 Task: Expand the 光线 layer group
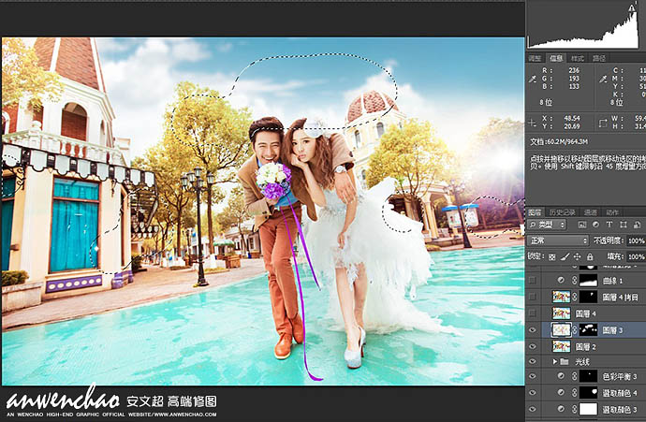pyautogui.click(x=554, y=360)
